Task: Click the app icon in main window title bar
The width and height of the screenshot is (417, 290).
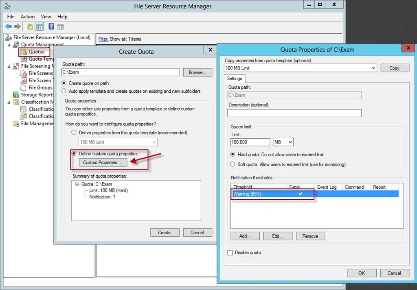Action: click(7, 6)
